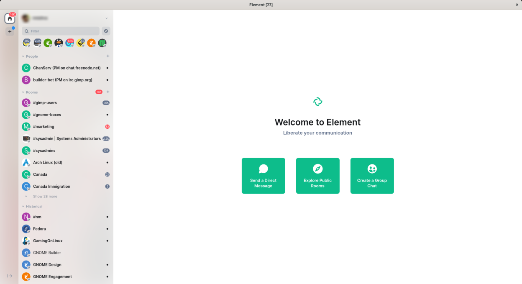The image size is (522, 284).
Task: Open the green GNOME community room avatar
Action: pos(48,43)
